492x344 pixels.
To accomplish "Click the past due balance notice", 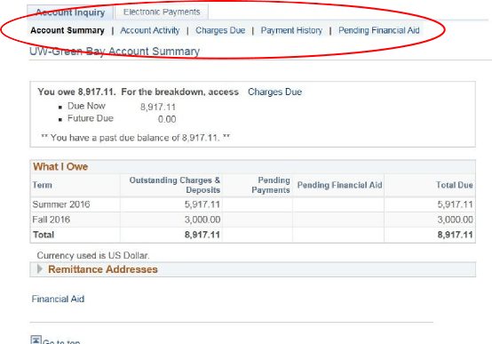I will click(136, 138).
